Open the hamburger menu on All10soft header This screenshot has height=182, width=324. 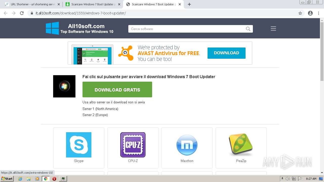pos(273,29)
